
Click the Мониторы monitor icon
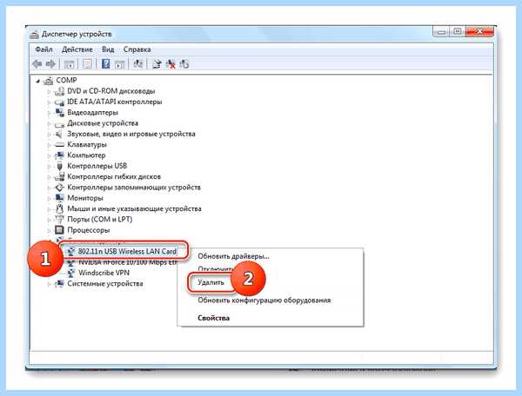59,198
